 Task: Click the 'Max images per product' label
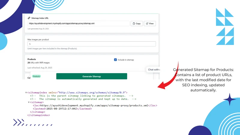click(38, 40)
